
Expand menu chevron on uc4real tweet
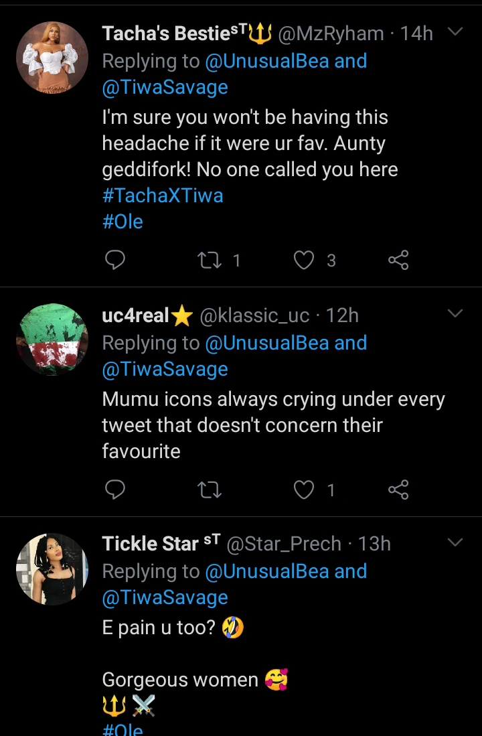(455, 313)
